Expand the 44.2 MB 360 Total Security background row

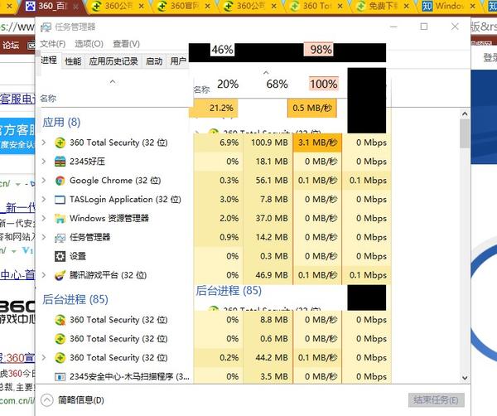(44, 358)
